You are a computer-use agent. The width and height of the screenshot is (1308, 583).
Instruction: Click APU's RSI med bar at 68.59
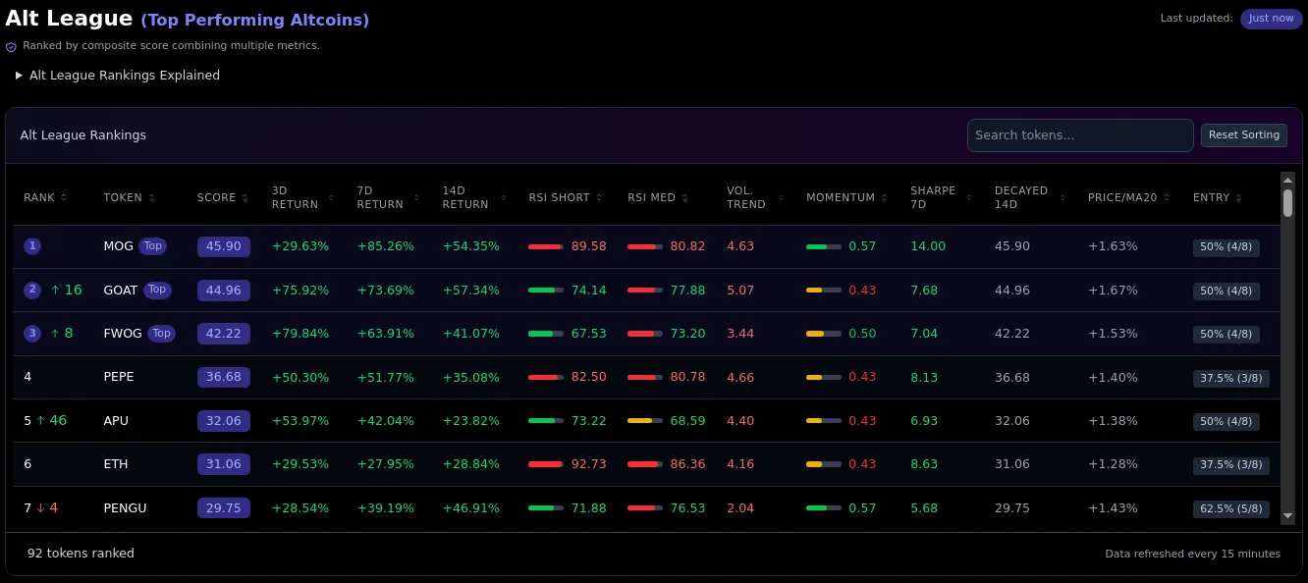[x=645, y=421]
